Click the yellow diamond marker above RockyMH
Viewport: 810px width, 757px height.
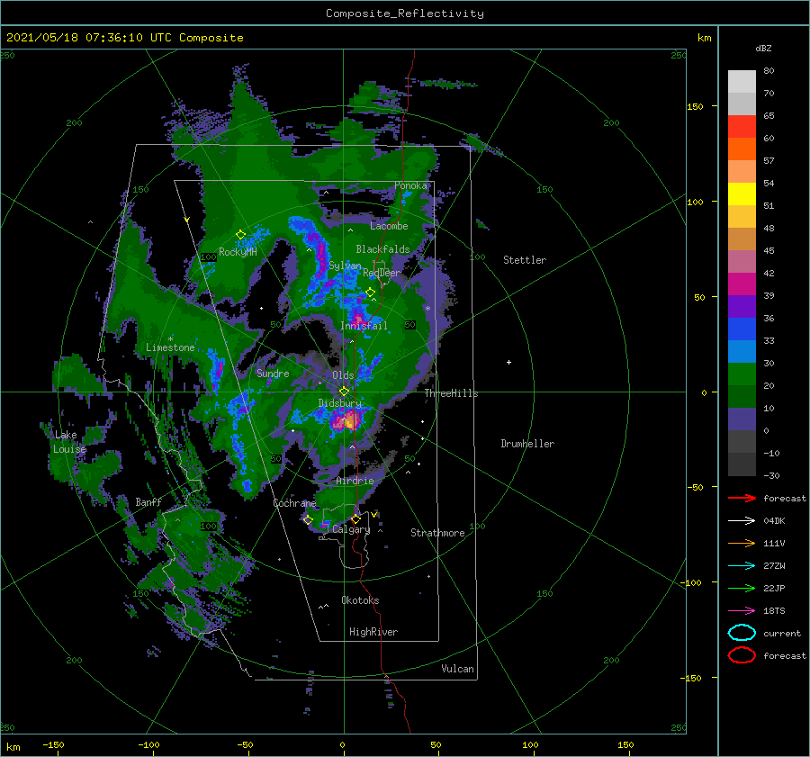[x=240, y=235]
